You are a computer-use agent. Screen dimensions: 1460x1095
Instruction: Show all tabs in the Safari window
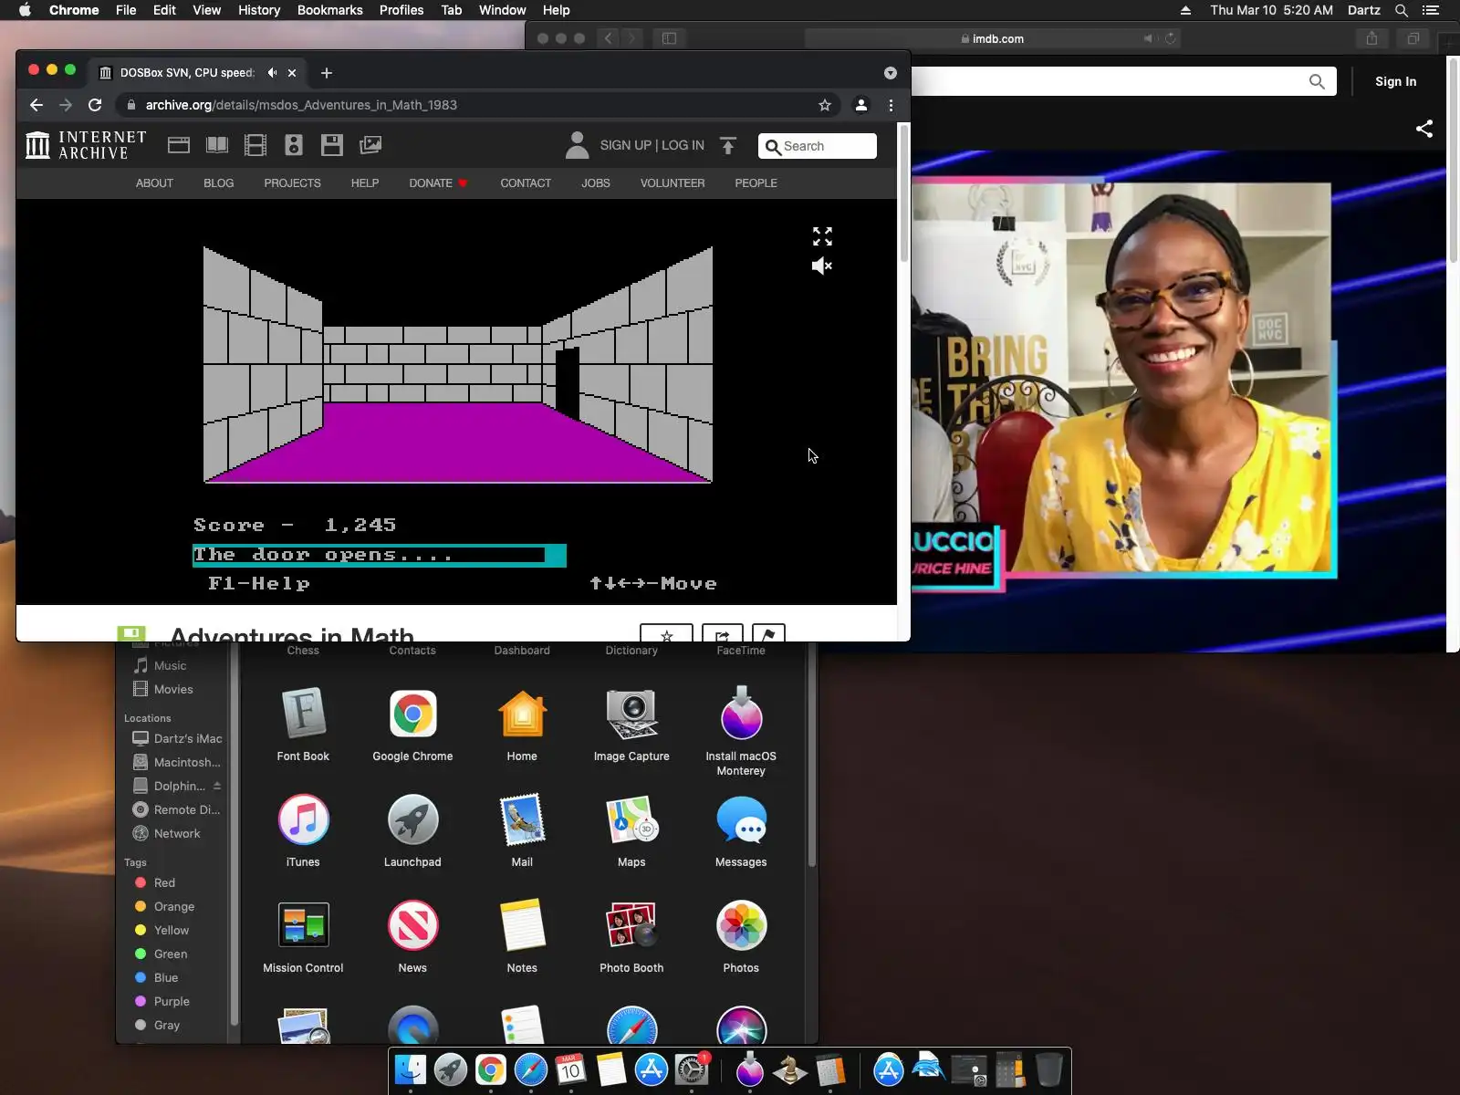pos(1413,38)
